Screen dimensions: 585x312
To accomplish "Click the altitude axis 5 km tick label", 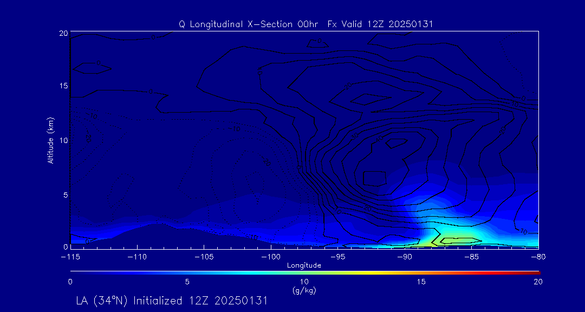I will point(66,194).
